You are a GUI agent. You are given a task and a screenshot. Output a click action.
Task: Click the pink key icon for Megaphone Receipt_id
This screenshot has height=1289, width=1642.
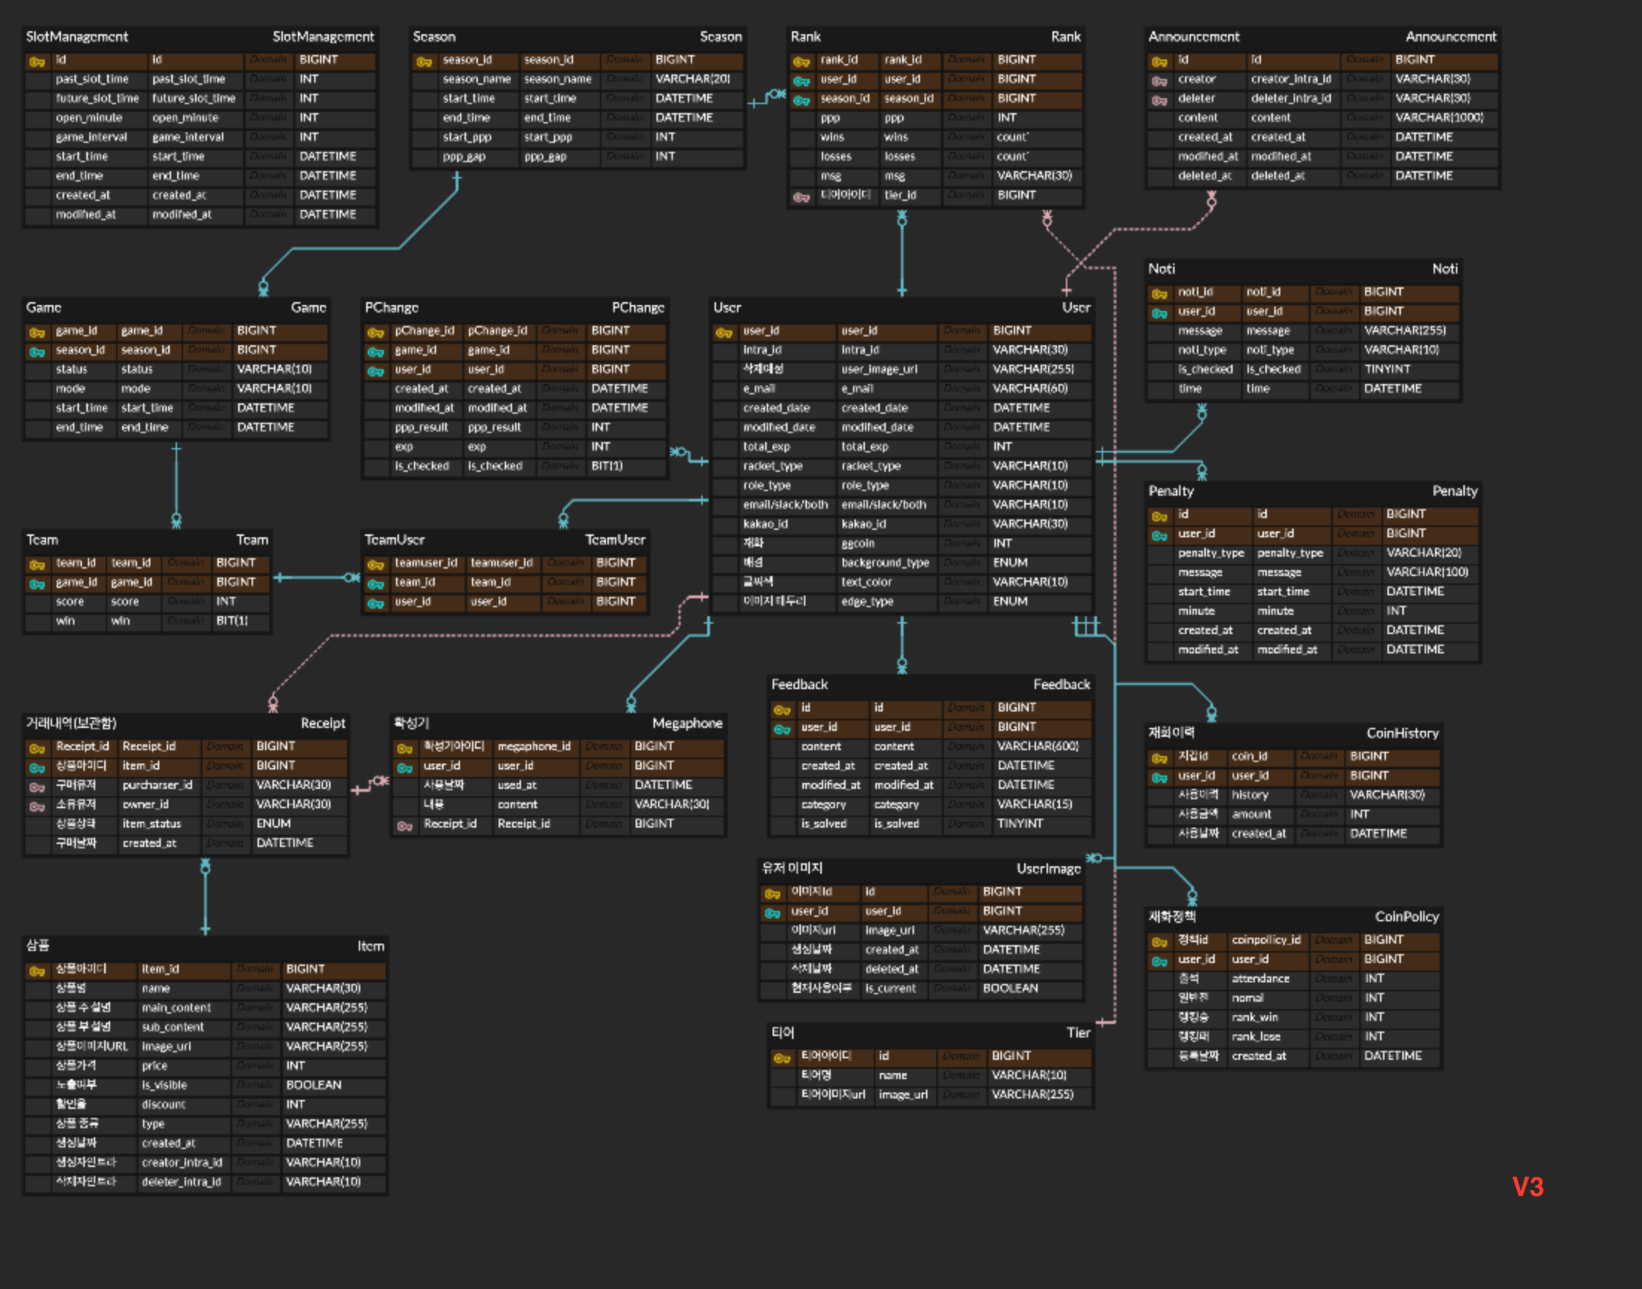pos(404,826)
